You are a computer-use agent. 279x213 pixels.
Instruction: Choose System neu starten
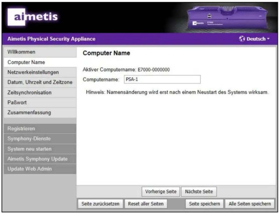tap(40, 149)
